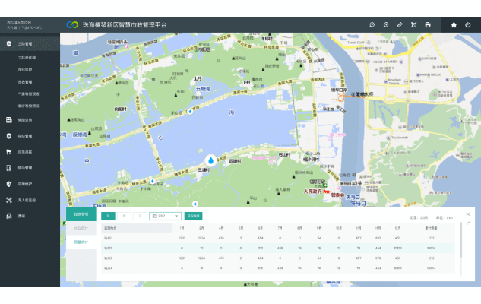Open the 2017 date picker dropdown
Screen dimensions: 481x304
click(165, 216)
